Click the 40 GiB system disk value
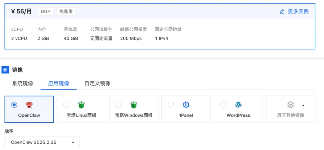 tap(71, 38)
